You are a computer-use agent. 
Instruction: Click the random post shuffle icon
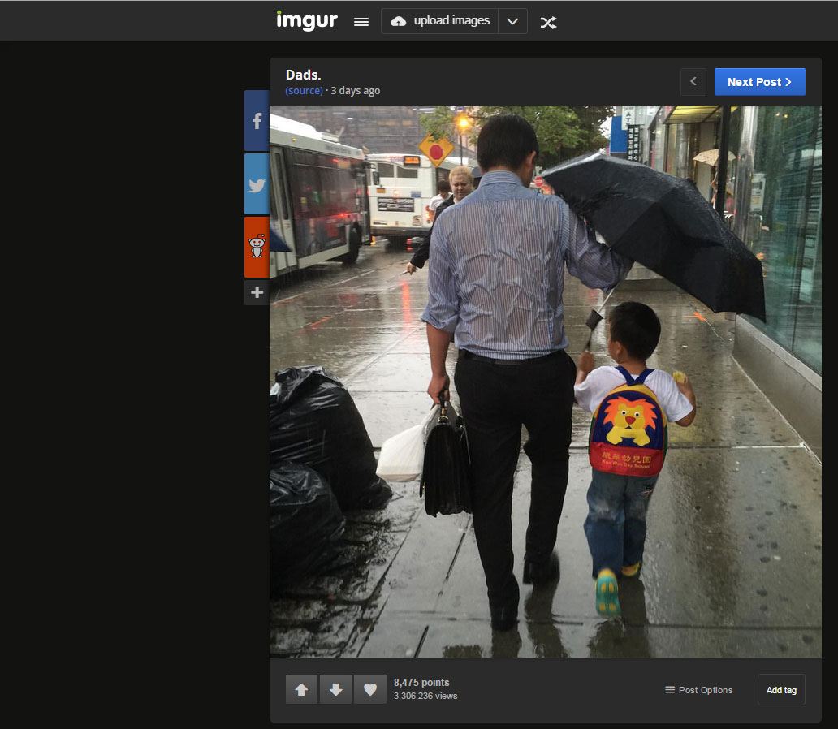[x=548, y=23]
